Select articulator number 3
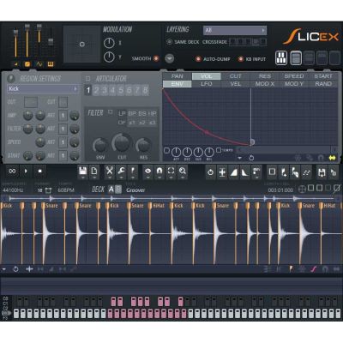343x343 pixels. pyautogui.click(x=105, y=90)
